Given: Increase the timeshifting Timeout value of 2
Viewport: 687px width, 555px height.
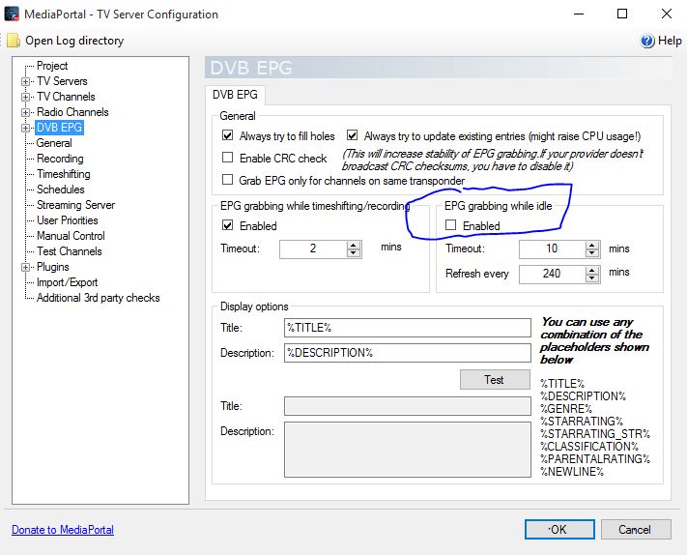Looking at the screenshot, I should click(x=353, y=246).
